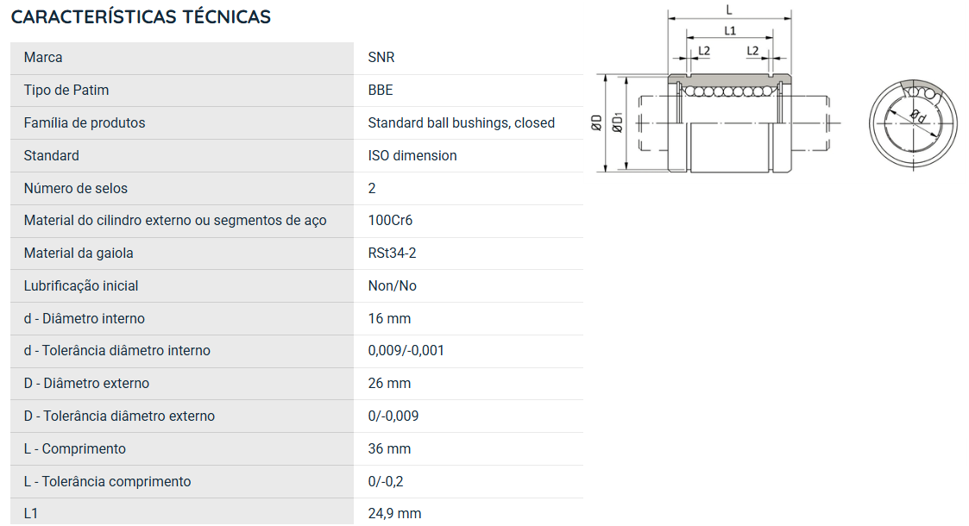Select the 'BBE' value

[381, 91]
